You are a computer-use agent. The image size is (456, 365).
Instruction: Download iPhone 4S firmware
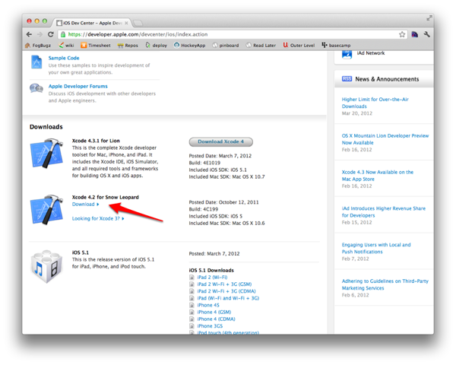208,306
